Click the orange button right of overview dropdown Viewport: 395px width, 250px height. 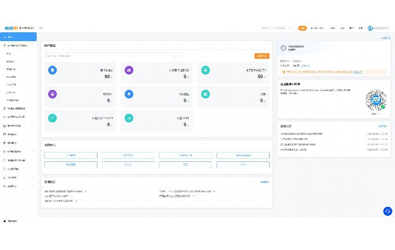click(261, 56)
